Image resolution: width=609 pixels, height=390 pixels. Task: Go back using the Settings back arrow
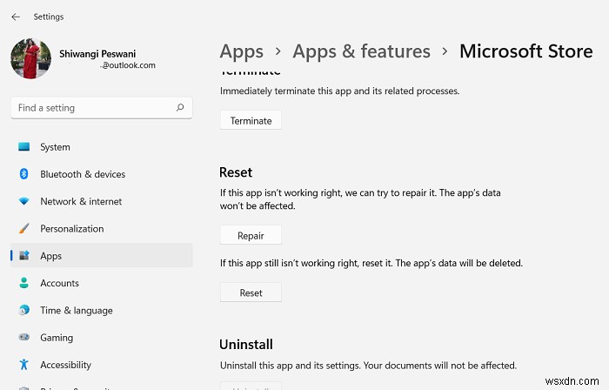point(16,17)
